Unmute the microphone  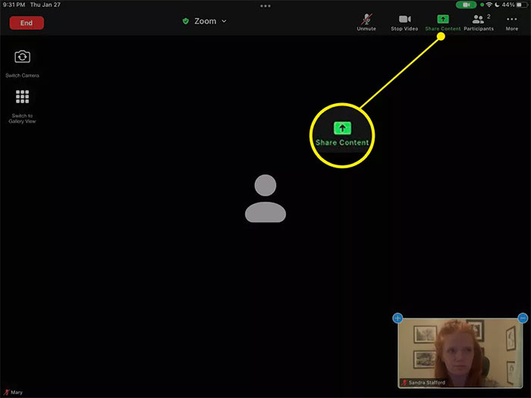pos(366,21)
